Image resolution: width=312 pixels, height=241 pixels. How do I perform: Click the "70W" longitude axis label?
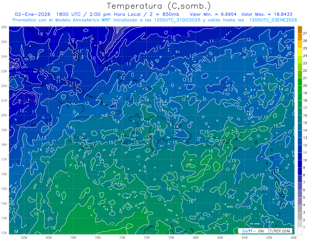[171, 237]
